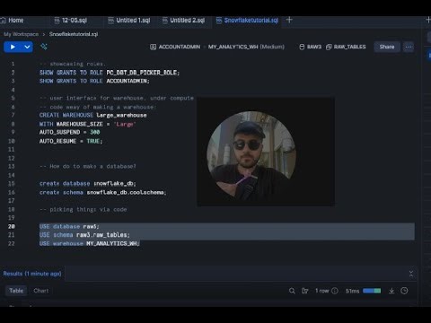Click the '1 row' results count
431x323 pixels.
[322, 291]
